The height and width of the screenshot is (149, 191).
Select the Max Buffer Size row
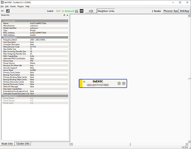point(35,49)
